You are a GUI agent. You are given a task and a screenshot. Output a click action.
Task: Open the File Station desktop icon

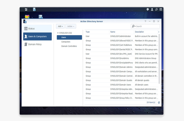[27, 17]
